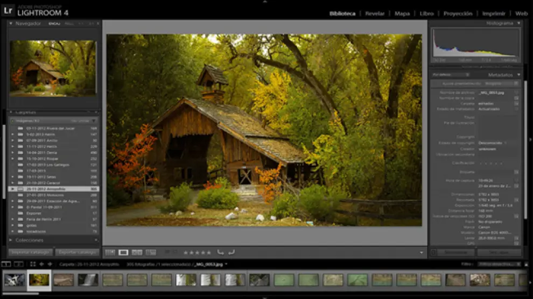
Task: Set the star rating in the toolbar
Action: coord(197,252)
